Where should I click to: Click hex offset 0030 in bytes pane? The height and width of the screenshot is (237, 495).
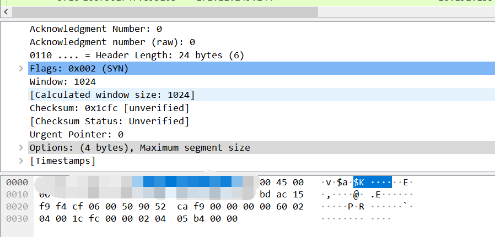point(18,219)
